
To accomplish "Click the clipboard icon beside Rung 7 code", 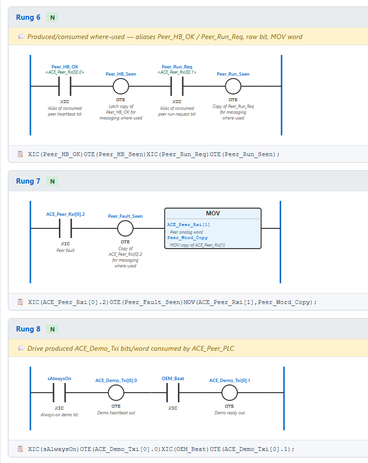I will click(20, 302).
